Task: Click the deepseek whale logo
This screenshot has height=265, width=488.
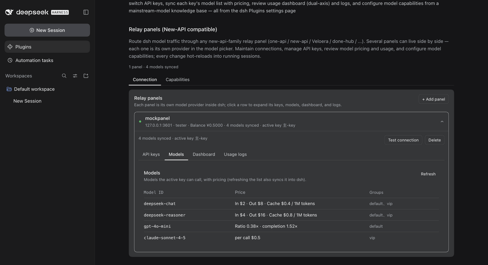Action: (x=9, y=12)
